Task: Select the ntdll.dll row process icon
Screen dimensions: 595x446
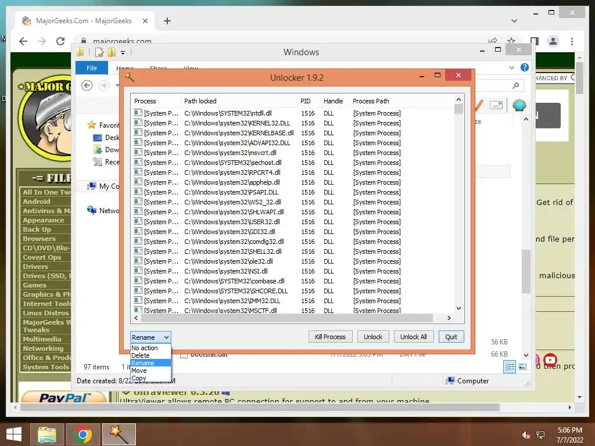Action: 138,113
